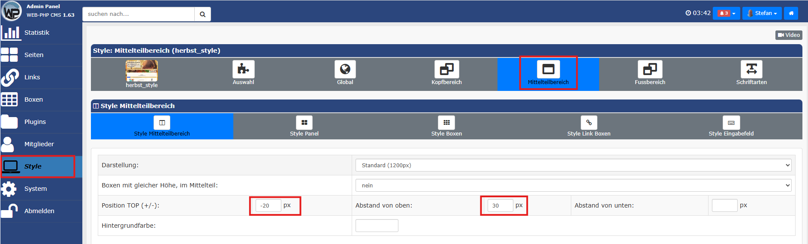This screenshot has height=244, width=808.
Task: Open the Auswahl puzzle icon
Action: coord(243,69)
